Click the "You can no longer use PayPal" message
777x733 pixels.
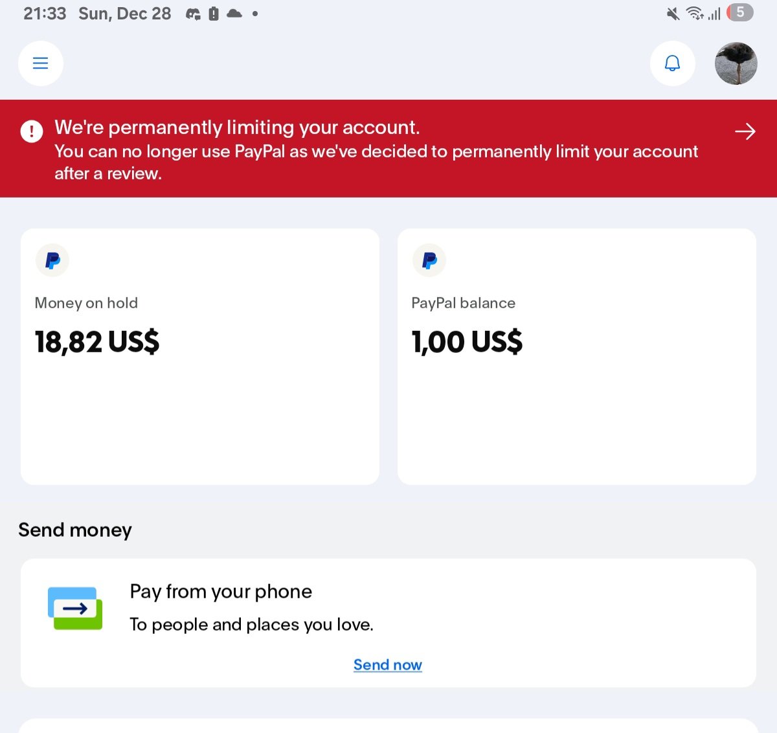[x=376, y=162]
